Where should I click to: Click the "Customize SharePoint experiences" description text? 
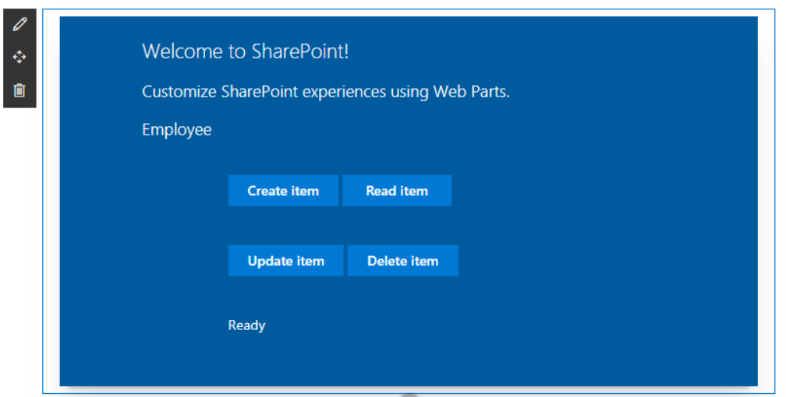(x=325, y=92)
